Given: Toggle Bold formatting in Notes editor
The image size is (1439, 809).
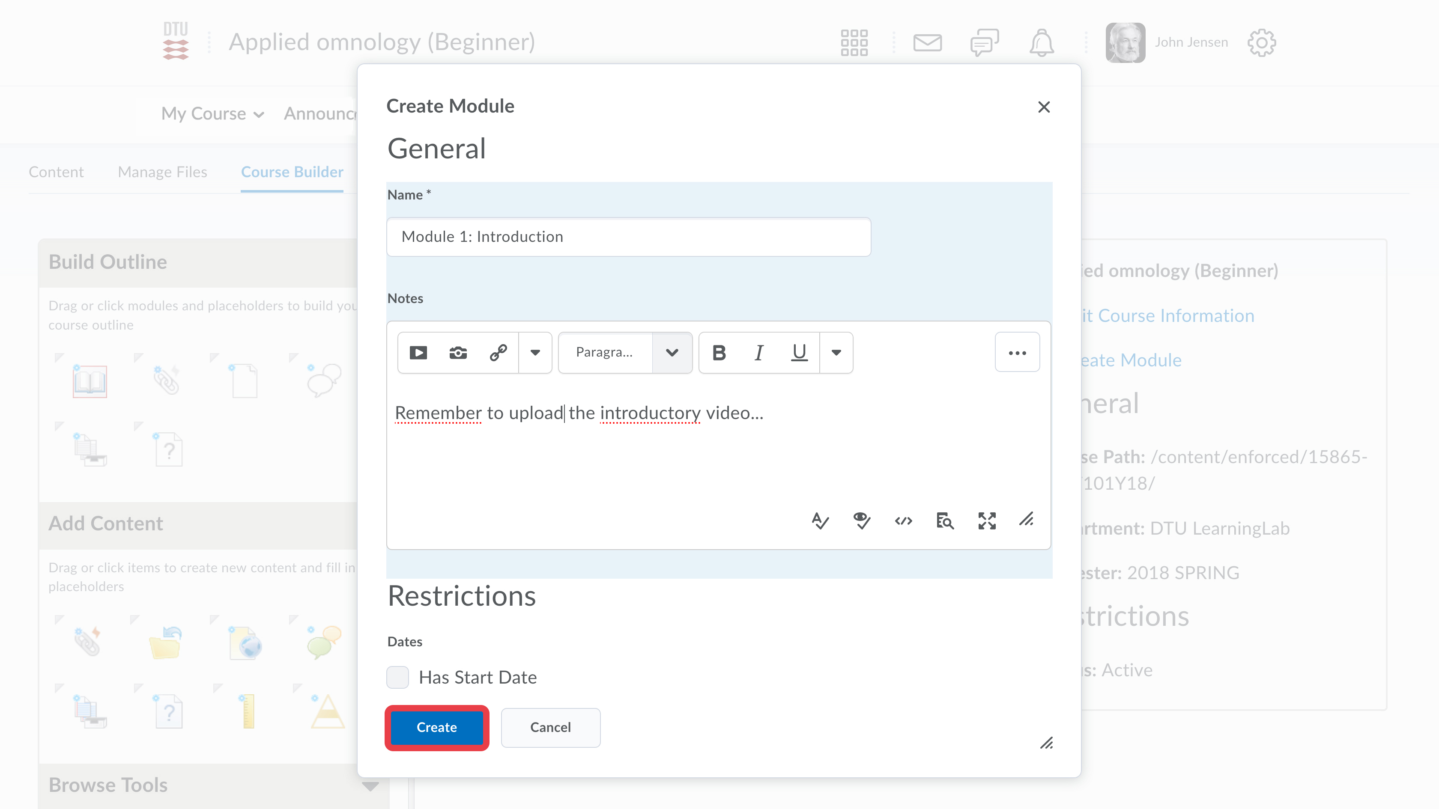Looking at the screenshot, I should point(719,353).
